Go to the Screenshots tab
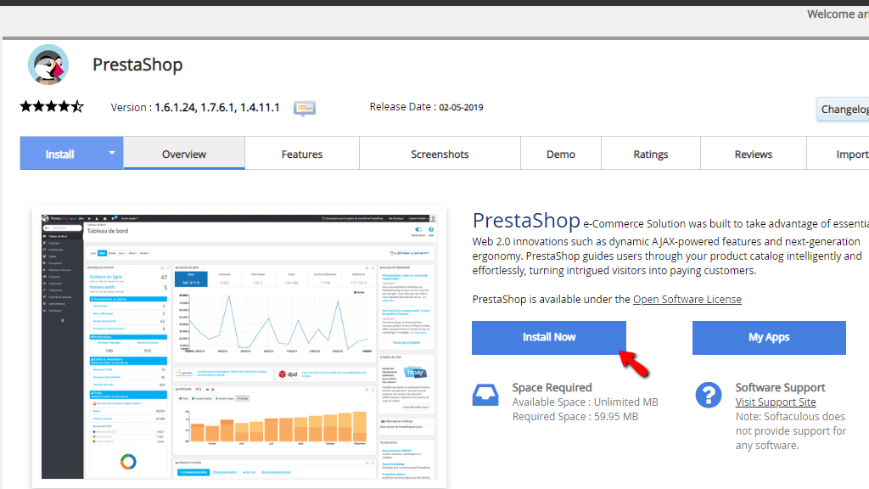Screen dimensions: 869x489 [x=440, y=154]
